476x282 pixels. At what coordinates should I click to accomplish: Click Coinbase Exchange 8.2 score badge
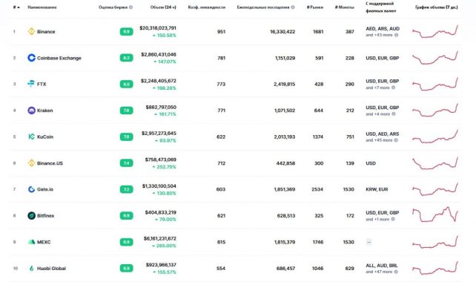(126, 58)
